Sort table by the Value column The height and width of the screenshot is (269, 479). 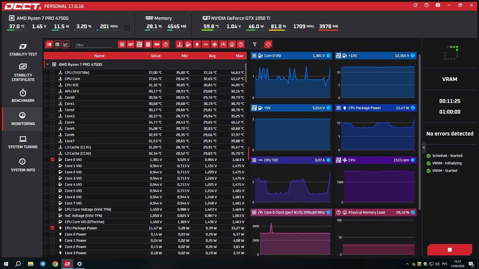pyautogui.click(x=156, y=56)
